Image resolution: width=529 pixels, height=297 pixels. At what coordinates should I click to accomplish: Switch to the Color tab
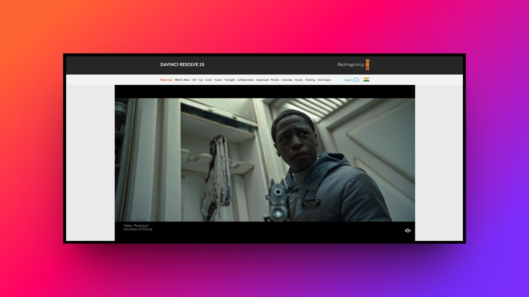[x=209, y=80]
